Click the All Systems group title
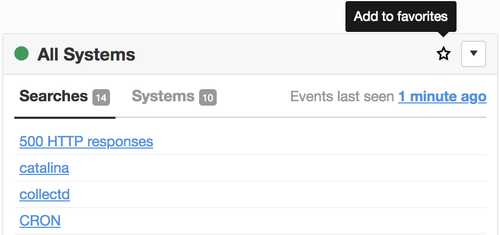The image size is (500, 235). (x=86, y=54)
